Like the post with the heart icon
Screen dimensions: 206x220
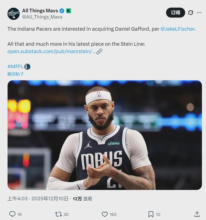(105, 214)
